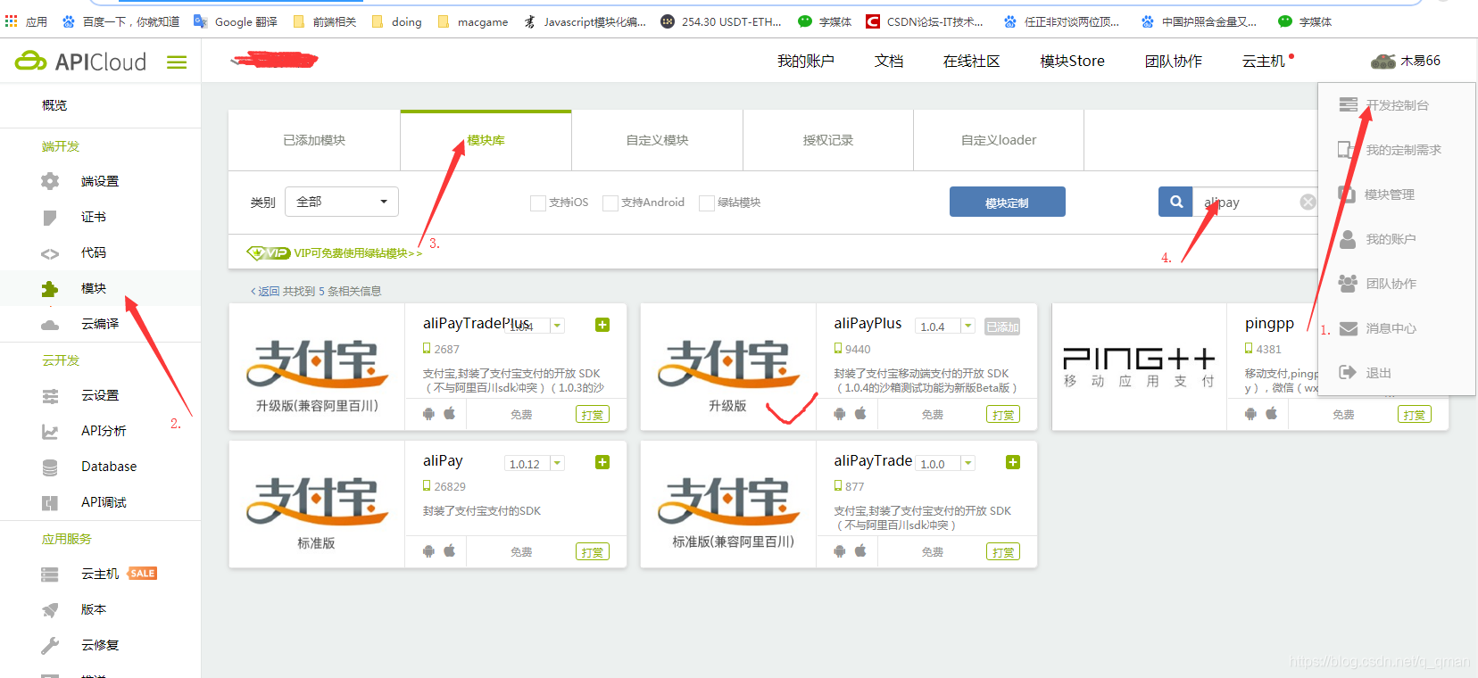The image size is (1478, 678).
Task: Open aliPay 标准版 thumbnail
Action: pos(317,504)
